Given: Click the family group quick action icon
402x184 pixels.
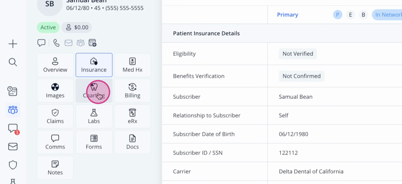Looking at the screenshot, I should point(80,43).
